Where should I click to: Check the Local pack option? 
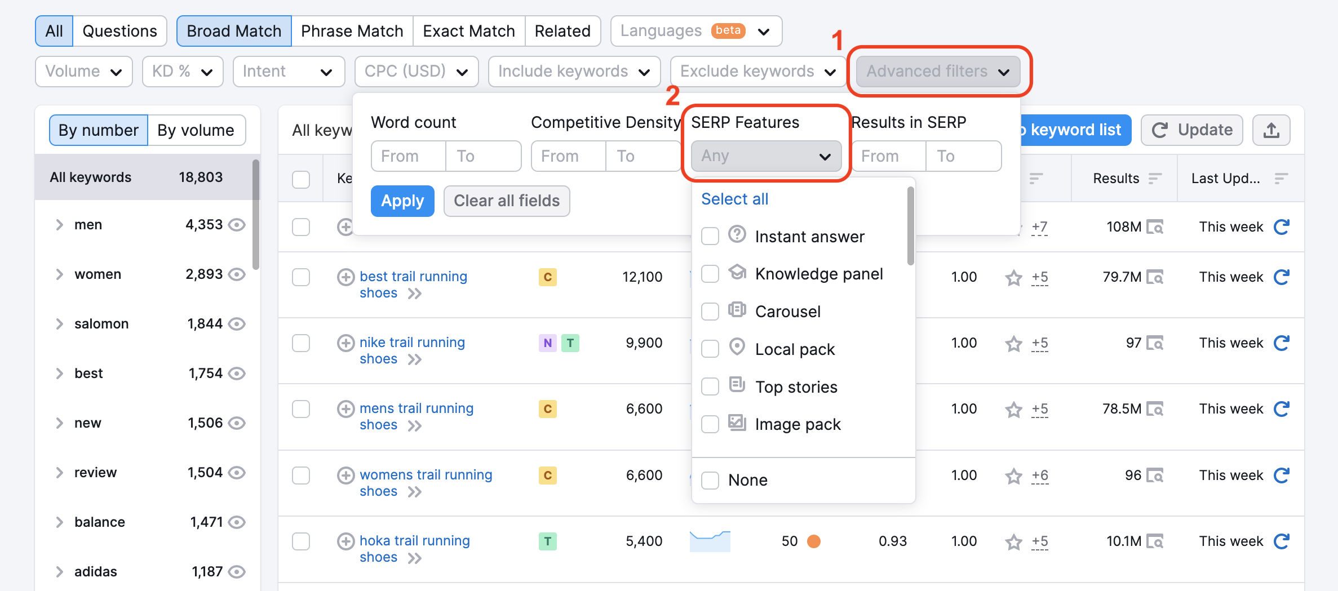710,349
